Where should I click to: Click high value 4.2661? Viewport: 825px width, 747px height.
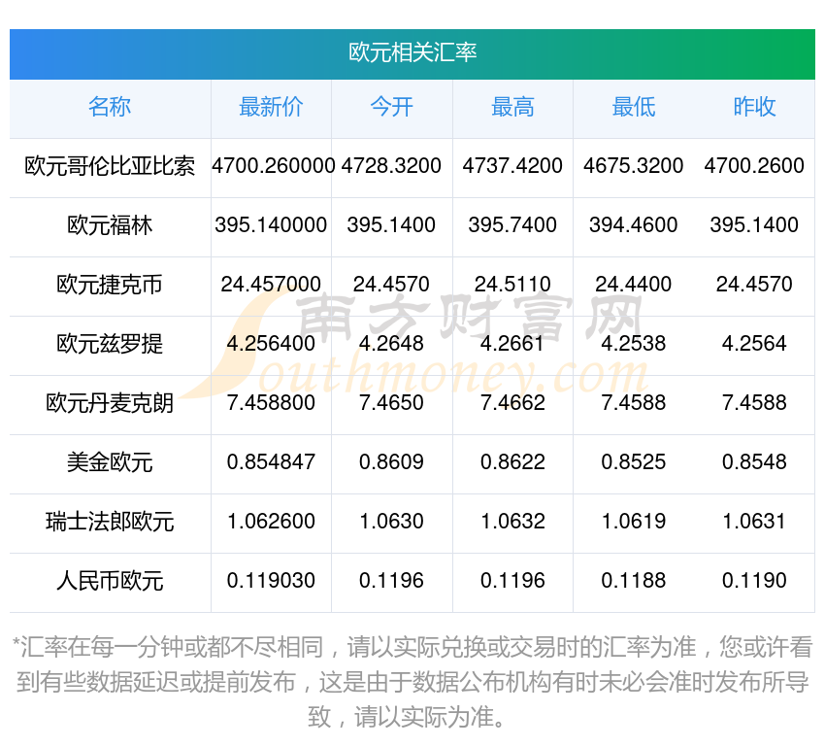[x=512, y=344]
